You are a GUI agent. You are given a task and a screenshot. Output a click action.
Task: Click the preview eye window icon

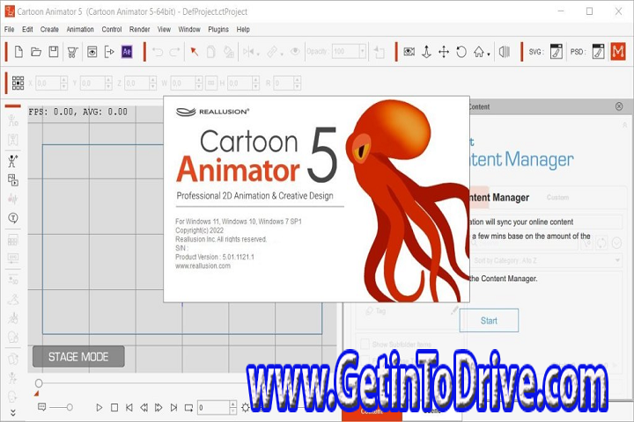click(92, 52)
